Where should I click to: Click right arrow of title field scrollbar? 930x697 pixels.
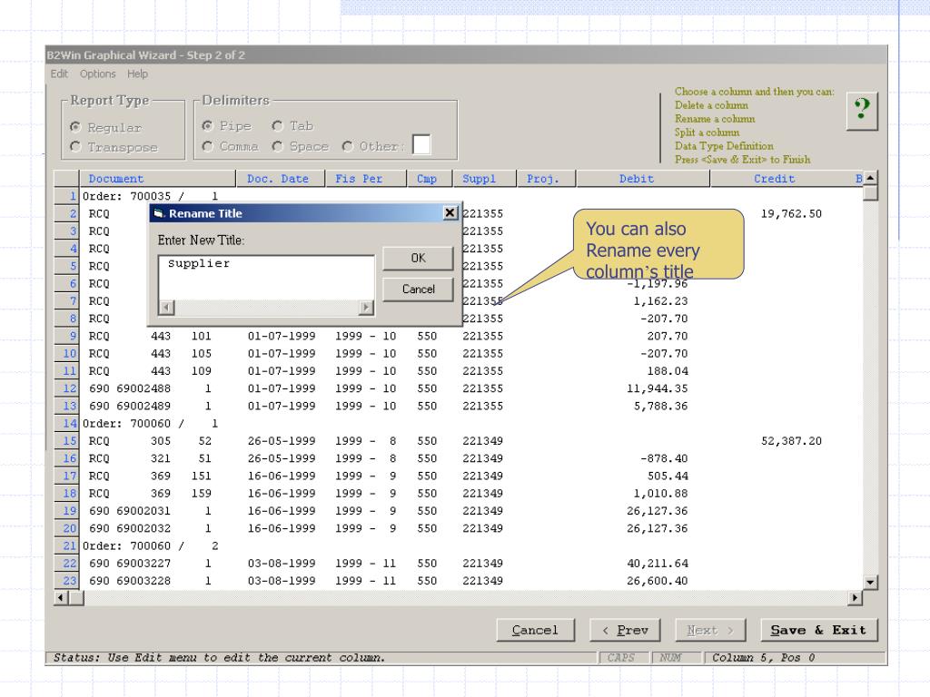point(366,307)
